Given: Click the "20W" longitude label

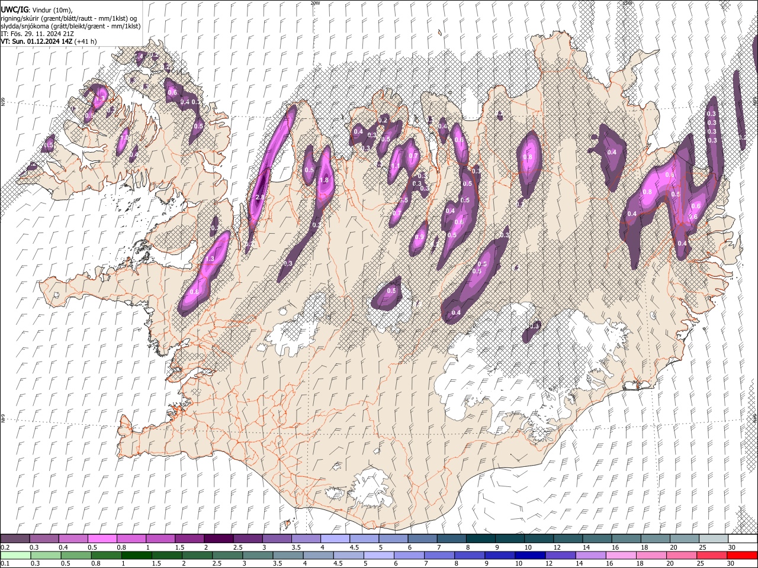Looking at the screenshot, I should click(315, 3).
